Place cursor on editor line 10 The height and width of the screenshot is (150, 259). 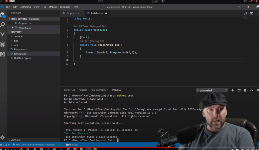(x=158, y=60)
